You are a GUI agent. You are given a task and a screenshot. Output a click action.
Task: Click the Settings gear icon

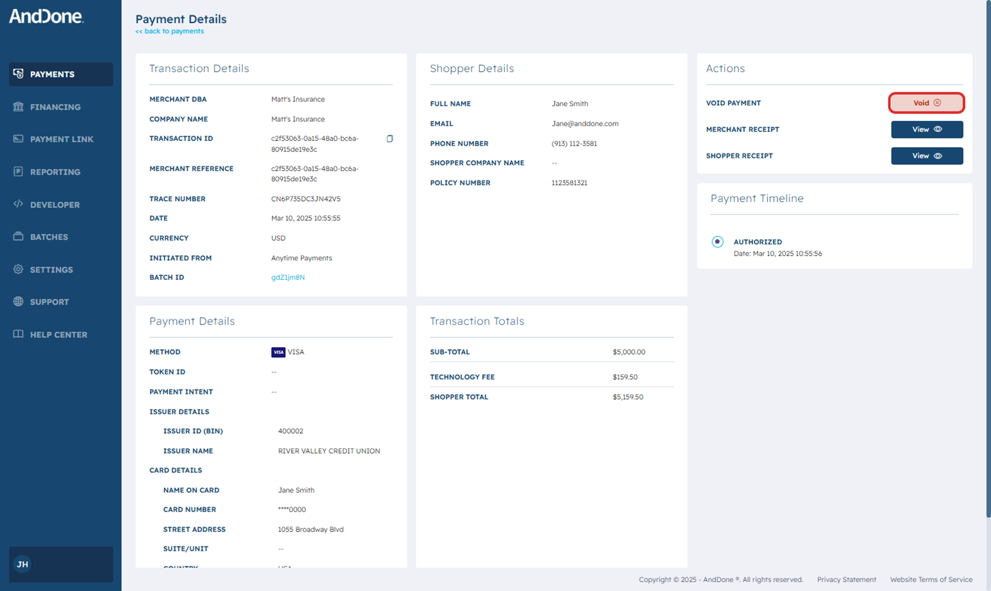pyautogui.click(x=18, y=269)
